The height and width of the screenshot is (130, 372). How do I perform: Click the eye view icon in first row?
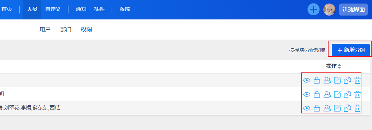coord(307,81)
